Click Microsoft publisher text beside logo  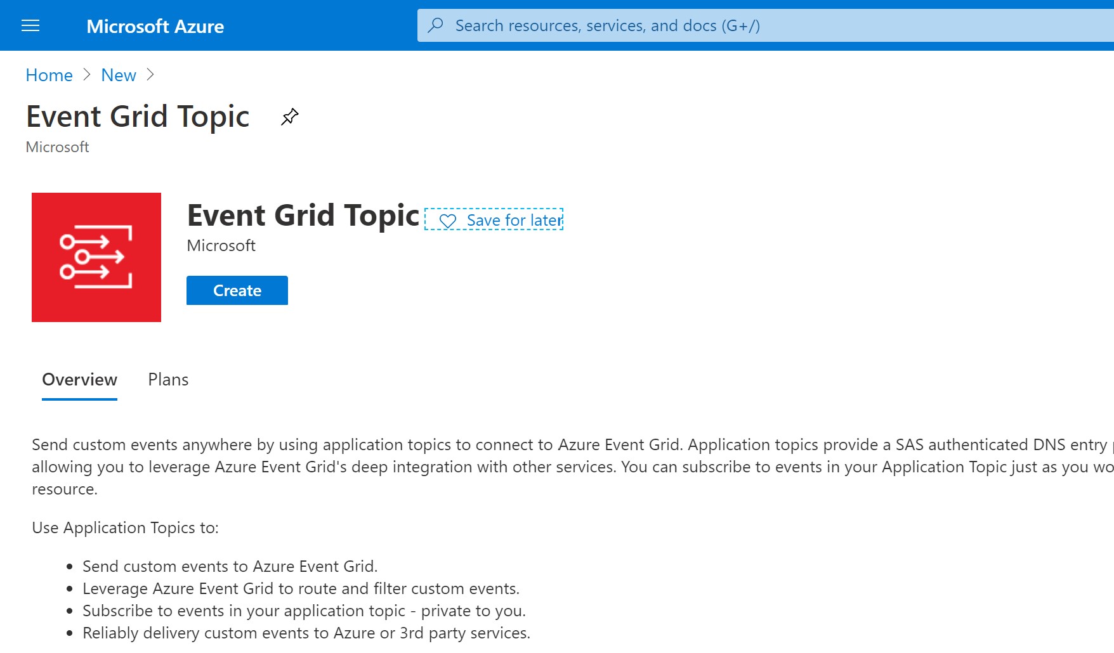[x=221, y=245]
